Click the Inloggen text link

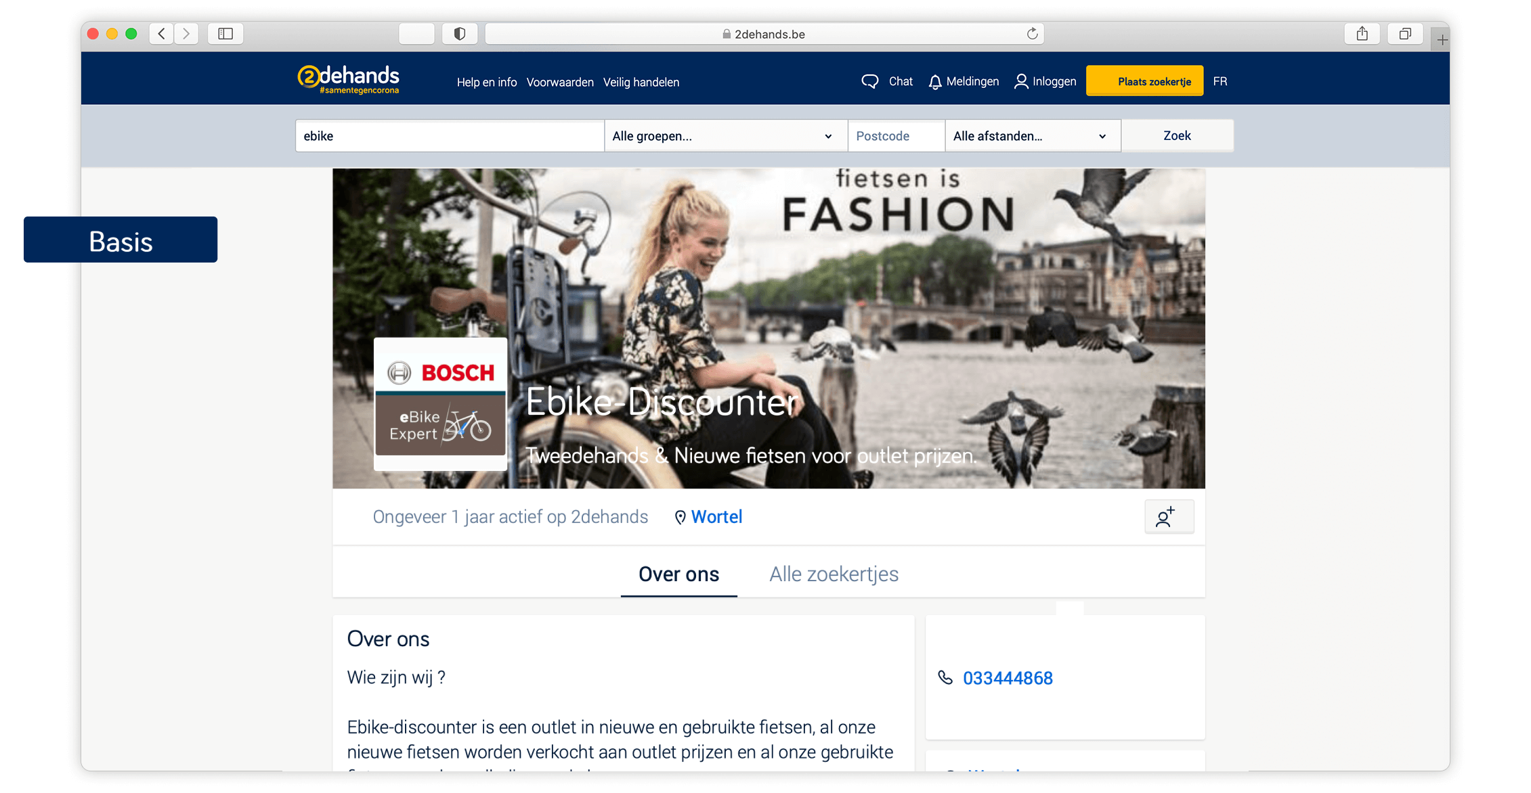coord(1054,81)
